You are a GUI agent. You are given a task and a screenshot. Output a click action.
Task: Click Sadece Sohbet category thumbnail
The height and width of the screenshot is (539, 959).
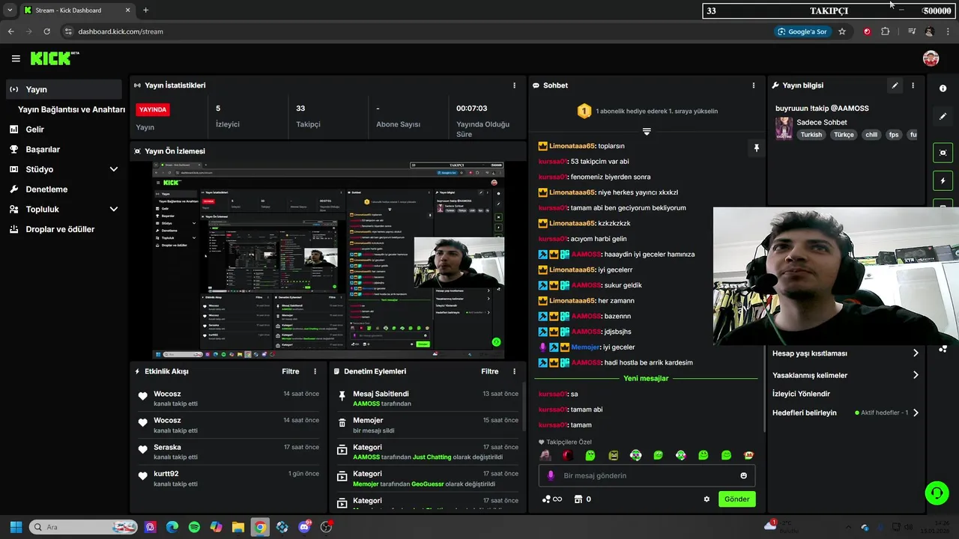point(784,128)
